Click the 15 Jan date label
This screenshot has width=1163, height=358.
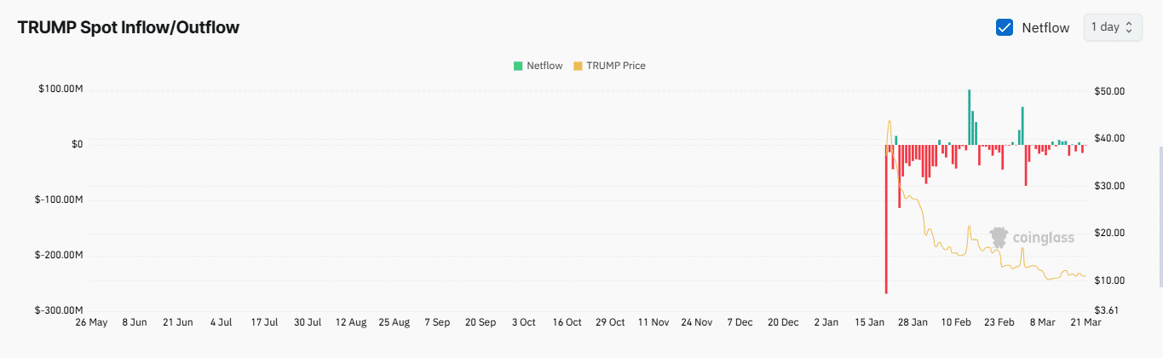click(870, 323)
